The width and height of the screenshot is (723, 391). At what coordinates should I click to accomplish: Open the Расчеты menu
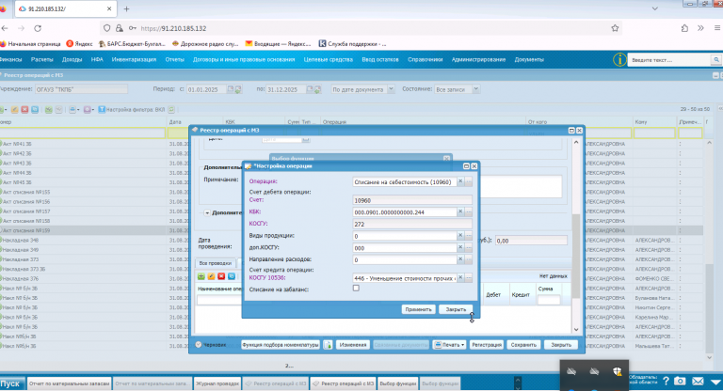[x=42, y=59]
